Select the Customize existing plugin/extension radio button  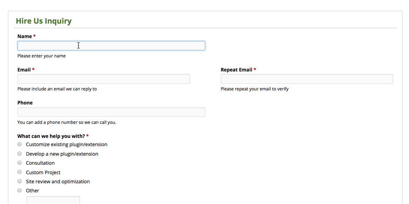[x=19, y=144]
